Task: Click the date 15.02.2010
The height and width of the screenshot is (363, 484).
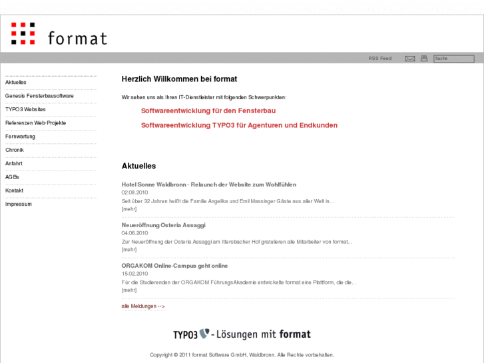Action: [134, 274]
